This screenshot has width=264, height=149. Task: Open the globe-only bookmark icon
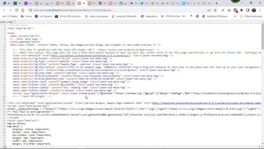[197, 16]
